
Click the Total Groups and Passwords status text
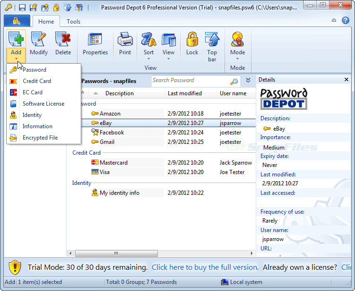pos(141,282)
